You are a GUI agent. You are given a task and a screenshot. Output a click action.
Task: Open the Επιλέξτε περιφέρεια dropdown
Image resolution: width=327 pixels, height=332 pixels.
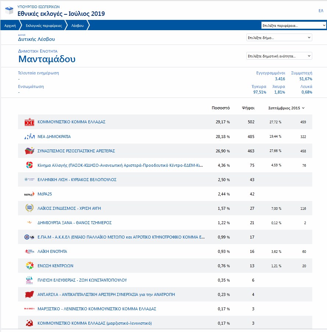[293, 25]
